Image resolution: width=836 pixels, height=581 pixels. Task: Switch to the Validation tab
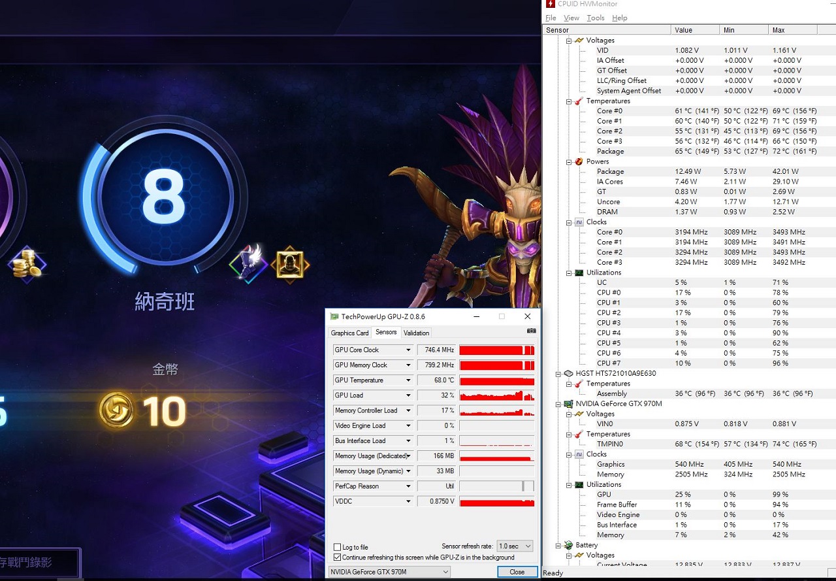coord(416,333)
